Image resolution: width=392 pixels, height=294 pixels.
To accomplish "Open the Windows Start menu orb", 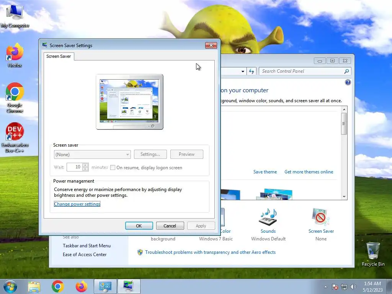I will [x=10, y=286].
